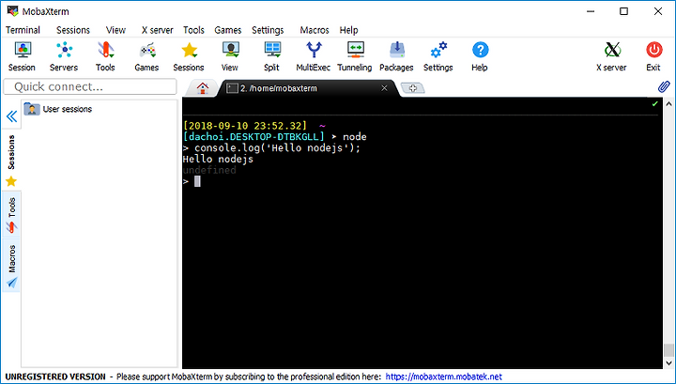Click the terminal scrollbar thumb
Image resolution: width=676 pixels, height=384 pixels.
pyautogui.click(x=668, y=349)
